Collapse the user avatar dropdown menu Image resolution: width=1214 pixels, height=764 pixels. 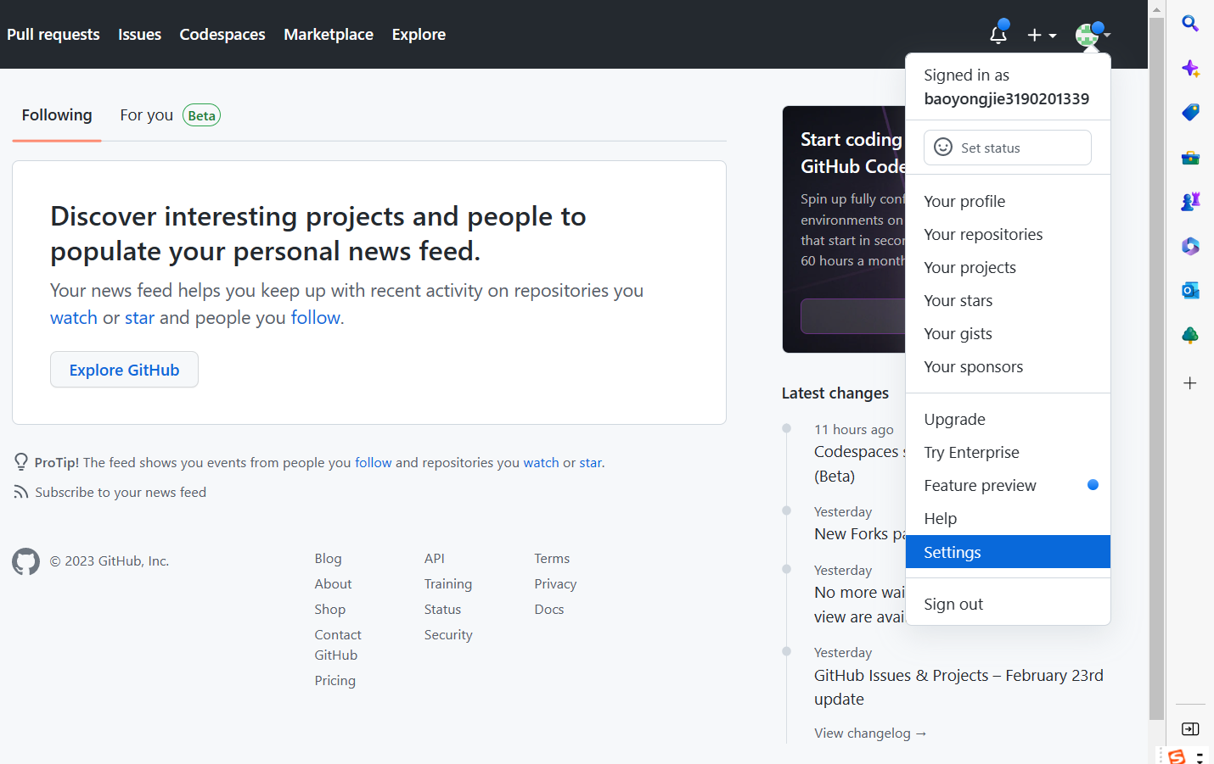click(1092, 35)
